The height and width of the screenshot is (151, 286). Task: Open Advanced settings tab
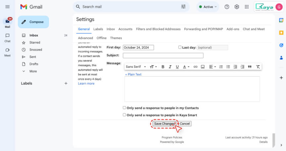pos(85,38)
